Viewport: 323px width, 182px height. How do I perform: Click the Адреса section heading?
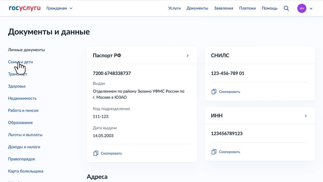tap(97, 177)
